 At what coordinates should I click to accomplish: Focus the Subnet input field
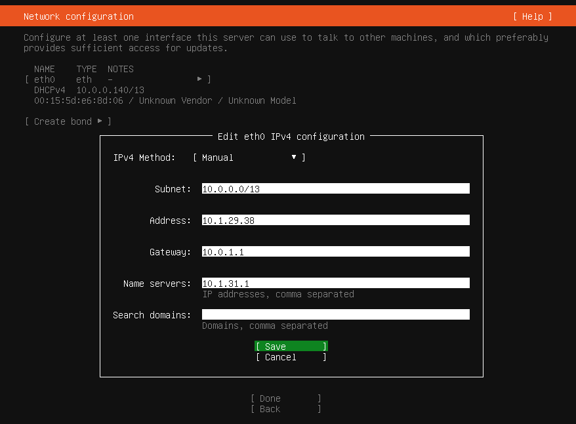pyautogui.click(x=335, y=189)
